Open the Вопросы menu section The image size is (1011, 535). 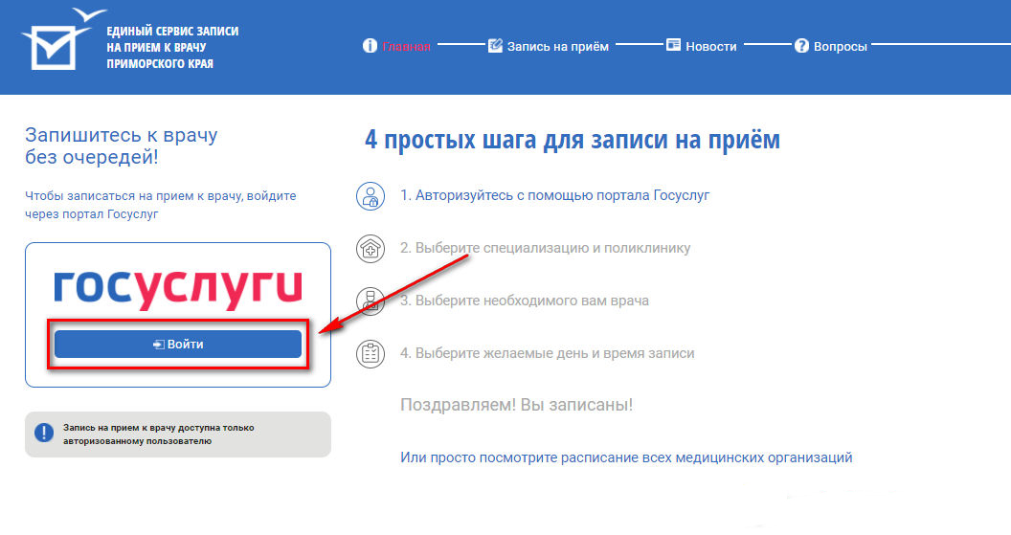coord(840,46)
